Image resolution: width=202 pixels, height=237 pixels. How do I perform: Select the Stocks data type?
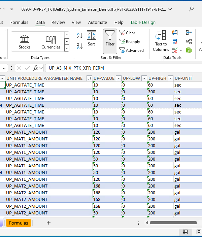(25, 42)
